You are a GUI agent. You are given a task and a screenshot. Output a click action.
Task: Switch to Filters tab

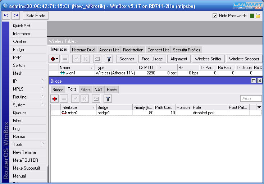[85, 89]
